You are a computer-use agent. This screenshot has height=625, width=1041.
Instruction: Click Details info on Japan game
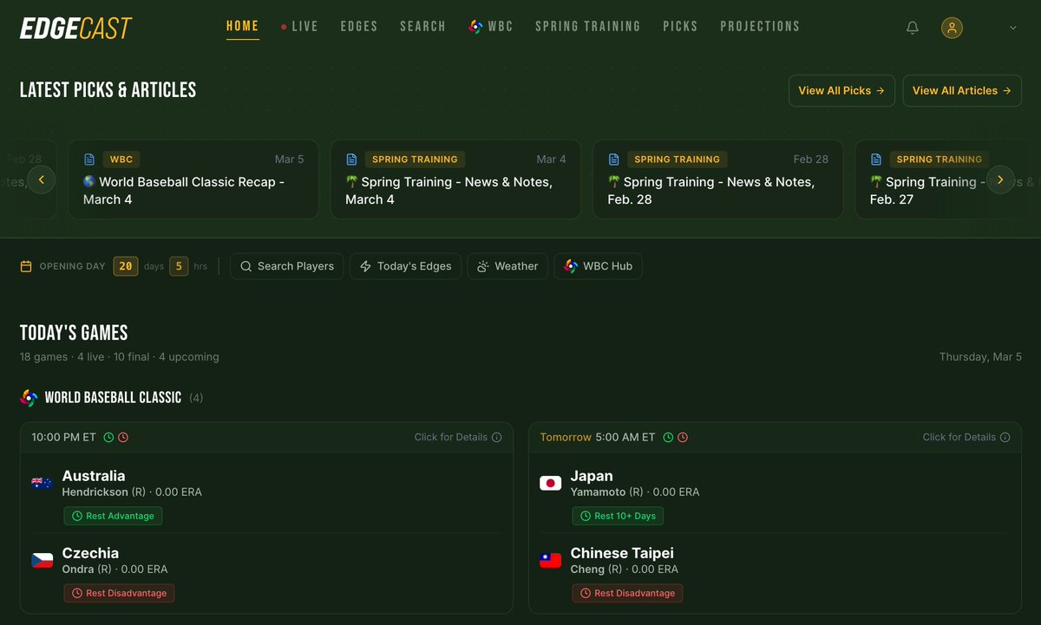(966, 437)
